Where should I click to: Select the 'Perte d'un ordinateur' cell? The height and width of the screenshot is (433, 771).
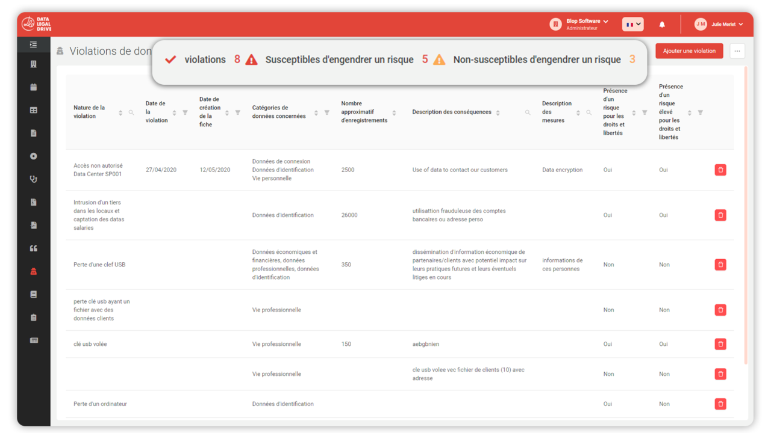[100, 404]
